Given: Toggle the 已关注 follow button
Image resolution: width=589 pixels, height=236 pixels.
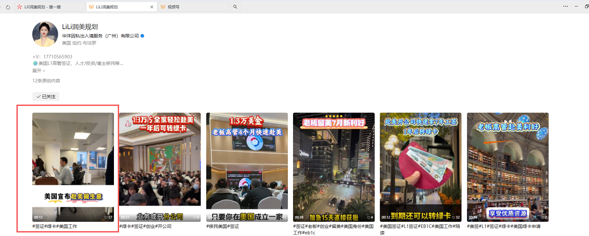Looking at the screenshot, I should pos(46,97).
